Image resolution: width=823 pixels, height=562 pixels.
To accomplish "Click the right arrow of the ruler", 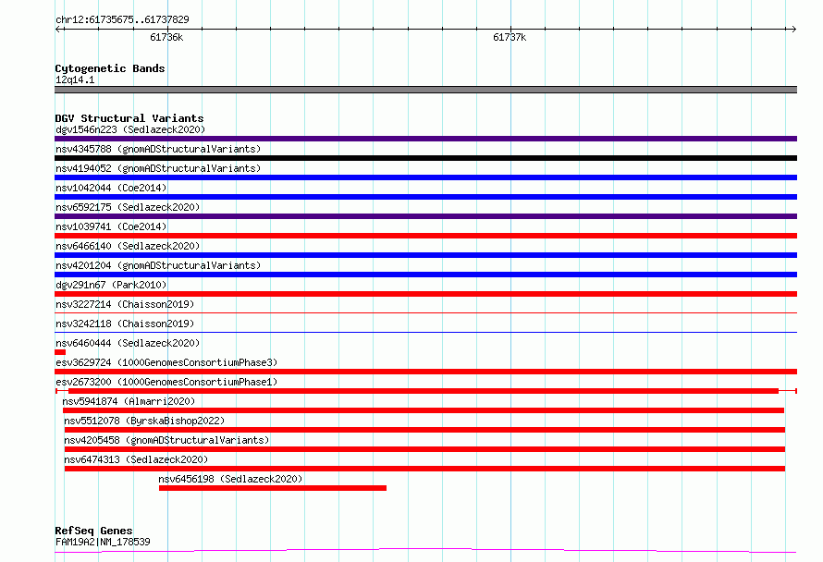I will pyautogui.click(x=793, y=29).
